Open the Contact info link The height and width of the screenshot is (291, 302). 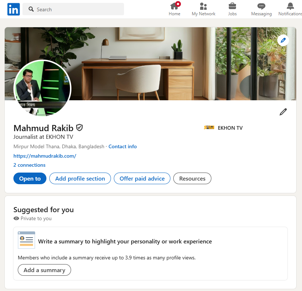click(123, 146)
